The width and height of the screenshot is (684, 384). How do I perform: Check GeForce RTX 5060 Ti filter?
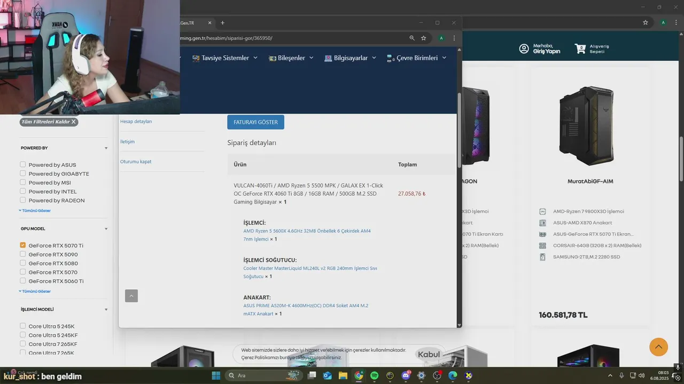[23, 281]
